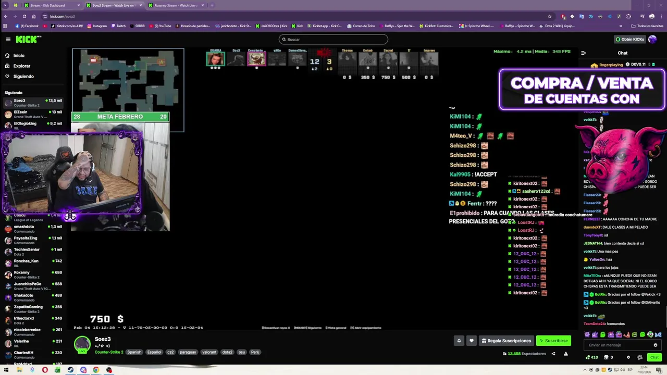Switch to Stream - Kick Dashboard tab
The image size is (667, 375).
click(x=51, y=5)
